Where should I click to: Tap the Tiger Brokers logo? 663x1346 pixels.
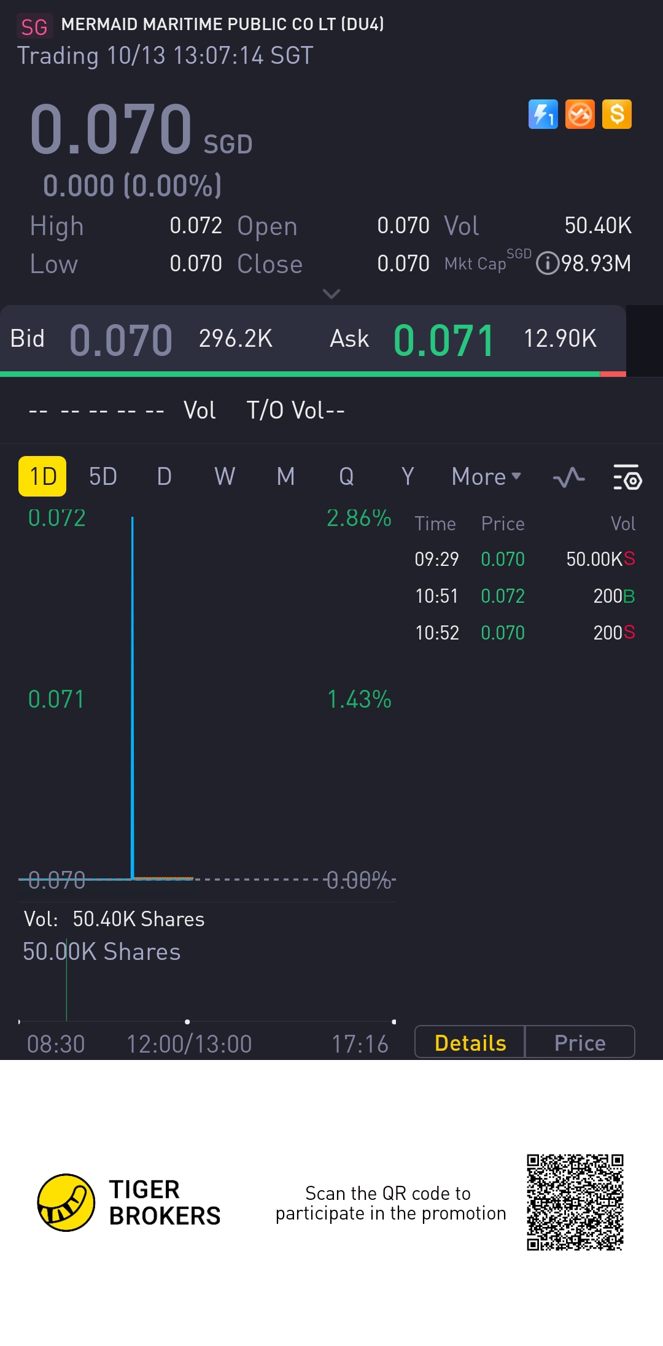(x=66, y=1202)
